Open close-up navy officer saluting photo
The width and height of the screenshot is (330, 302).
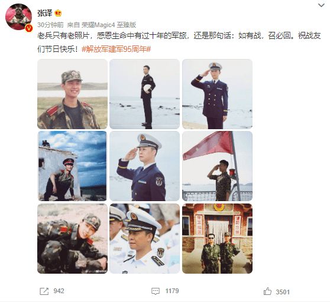[144, 166]
